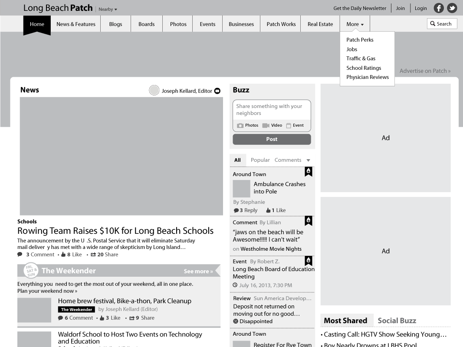Open the Facebook icon in header
The image size is (463, 347).
pos(439,8)
